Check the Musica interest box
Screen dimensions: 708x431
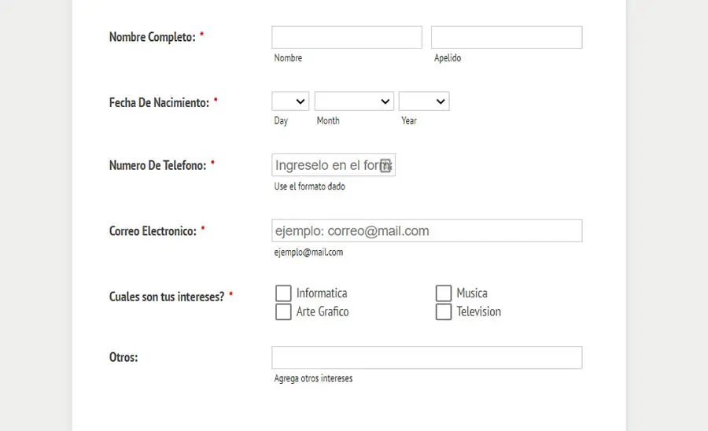pyautogui.click(x=444, y=293)
